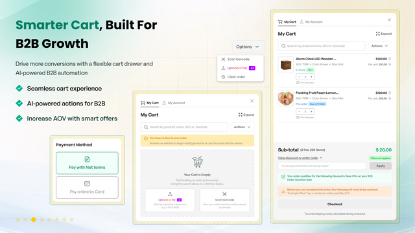Click the $ 20.00 subtotal amount

(x=383, y=150)
